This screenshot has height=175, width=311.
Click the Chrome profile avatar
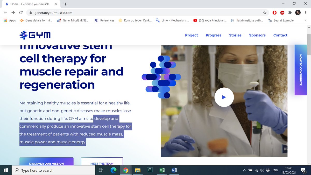point(298,12)
